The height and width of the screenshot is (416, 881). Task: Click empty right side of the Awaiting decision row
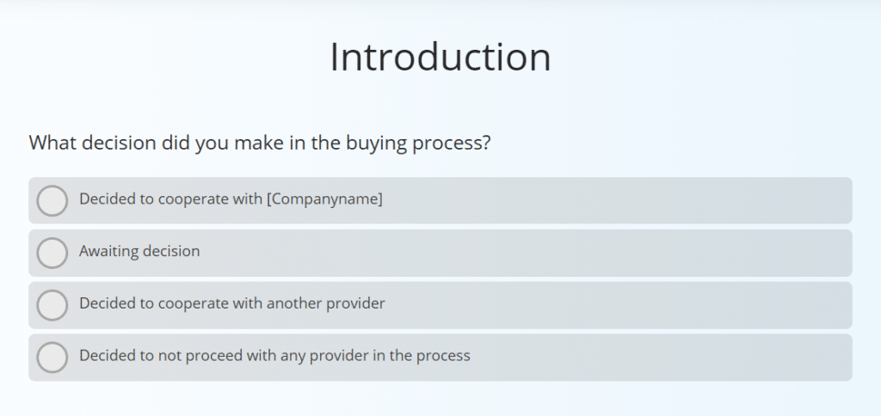coord(645,253)
